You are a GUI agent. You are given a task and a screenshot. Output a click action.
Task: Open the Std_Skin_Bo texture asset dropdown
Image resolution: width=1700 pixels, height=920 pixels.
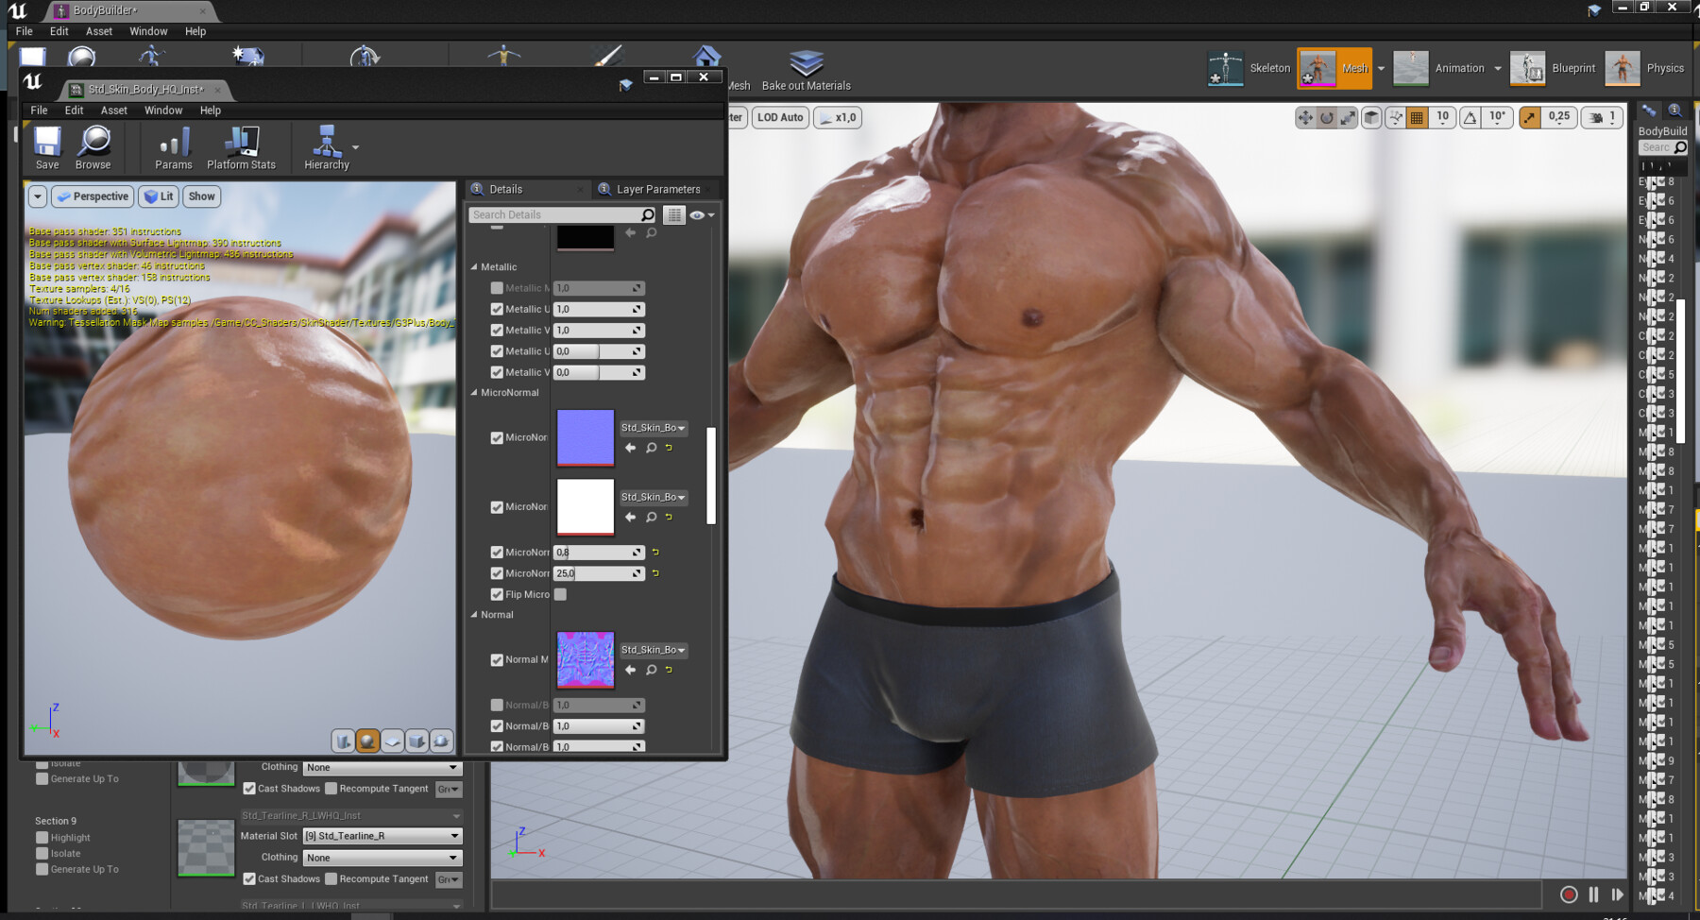(653, 428)
